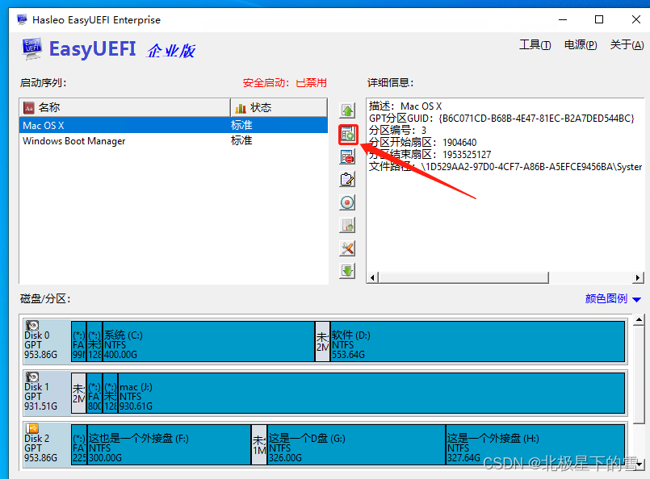Select Disk 0 first FAT partition
Image resolution: width=650 pixels, height=479 pixels.
(79, 342)
